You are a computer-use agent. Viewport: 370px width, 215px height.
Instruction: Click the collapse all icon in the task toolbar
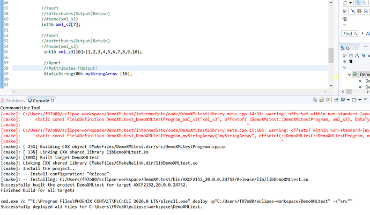point(366,11)
